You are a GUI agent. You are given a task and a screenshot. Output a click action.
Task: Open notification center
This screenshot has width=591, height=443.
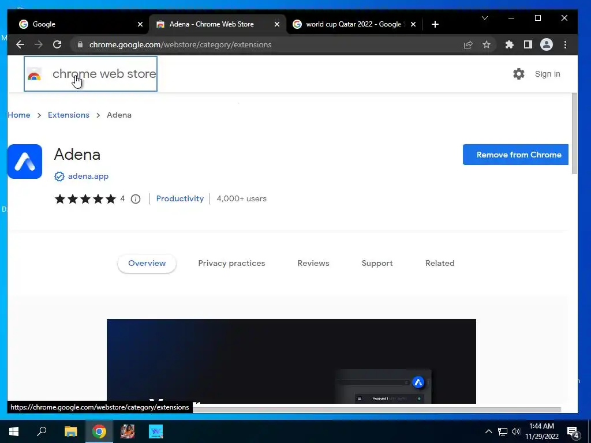573,432
